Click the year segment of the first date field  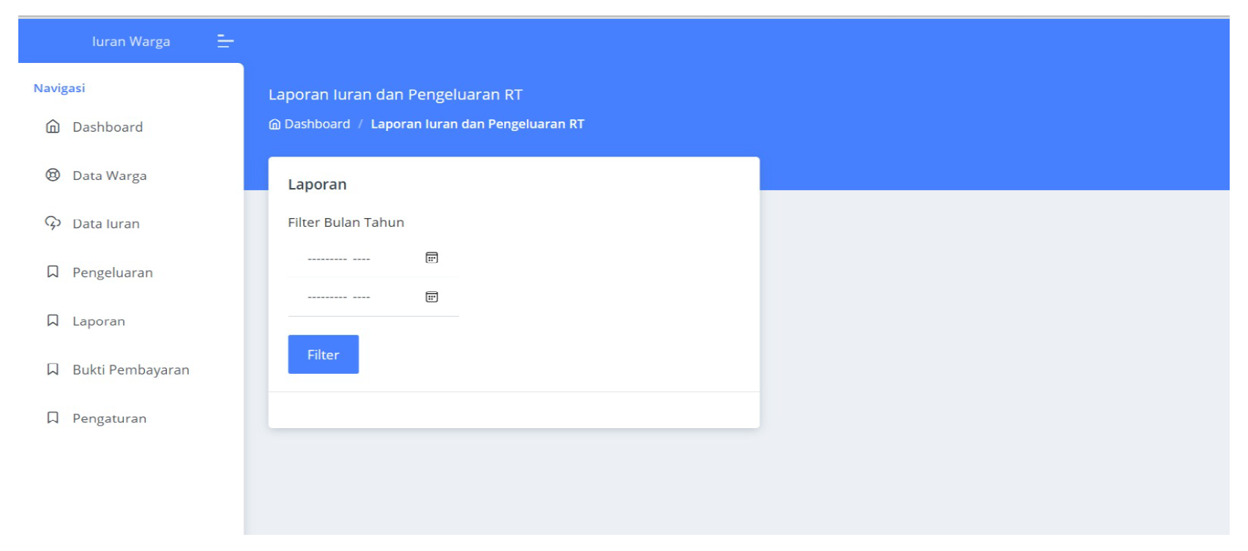362,259
